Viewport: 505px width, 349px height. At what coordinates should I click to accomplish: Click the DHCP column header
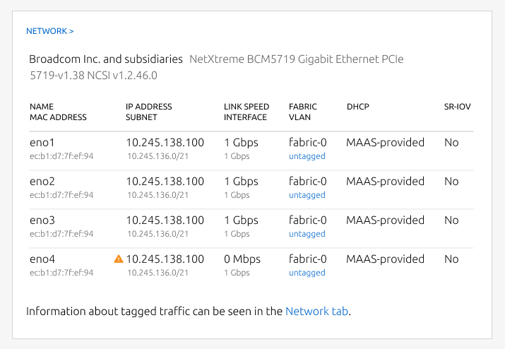pyautogui.click(x=358, y=107)
